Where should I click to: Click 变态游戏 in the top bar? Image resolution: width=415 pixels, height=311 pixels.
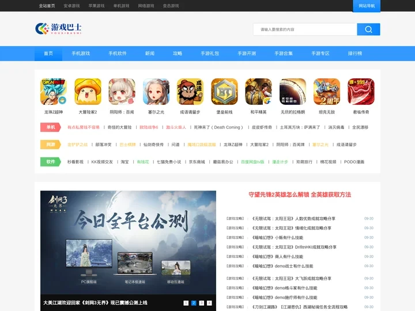[171, 6]
